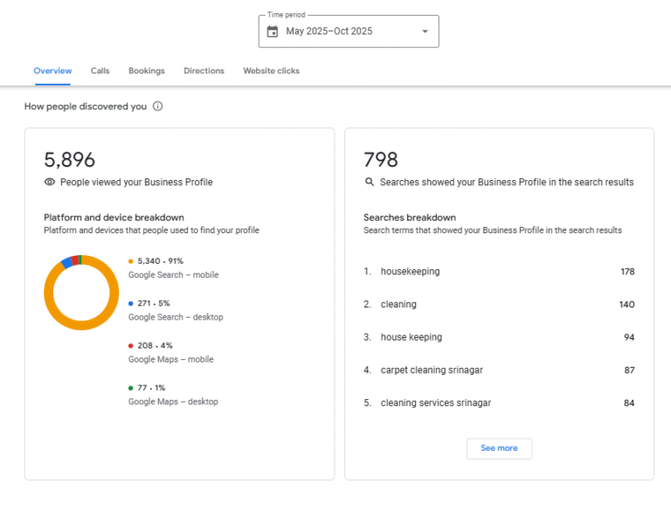The image size is (671, 511).
Task: Click the eye icon next to People viewed
Action: click(x=50, y=183)
